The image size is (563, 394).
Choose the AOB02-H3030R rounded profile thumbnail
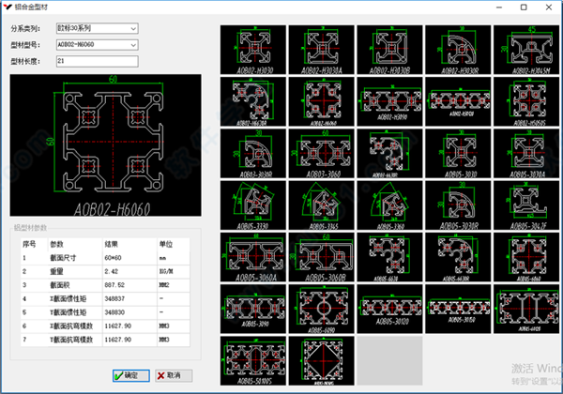click(x=458, y=50)
